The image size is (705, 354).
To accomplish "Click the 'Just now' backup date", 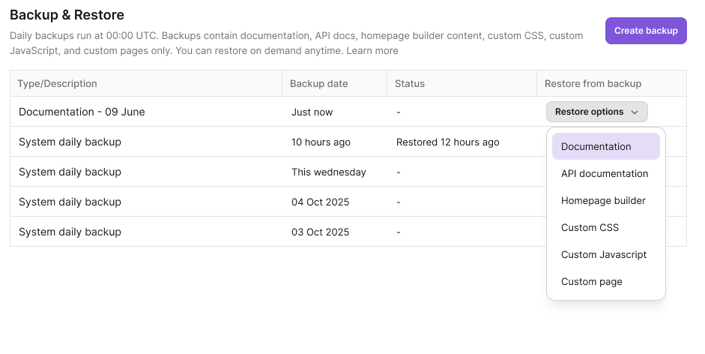I will pos(312,112).
